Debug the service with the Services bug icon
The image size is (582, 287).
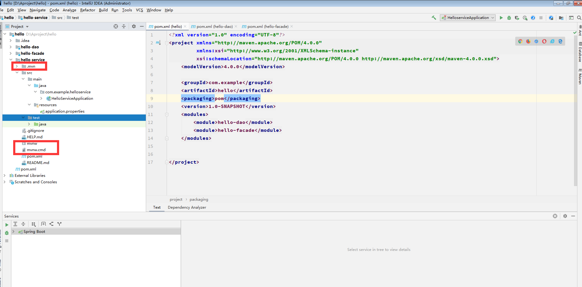tap(7, 233)
